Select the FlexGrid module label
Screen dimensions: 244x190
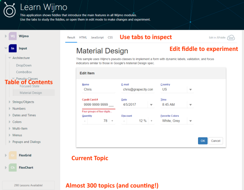[x=25, y=155]
